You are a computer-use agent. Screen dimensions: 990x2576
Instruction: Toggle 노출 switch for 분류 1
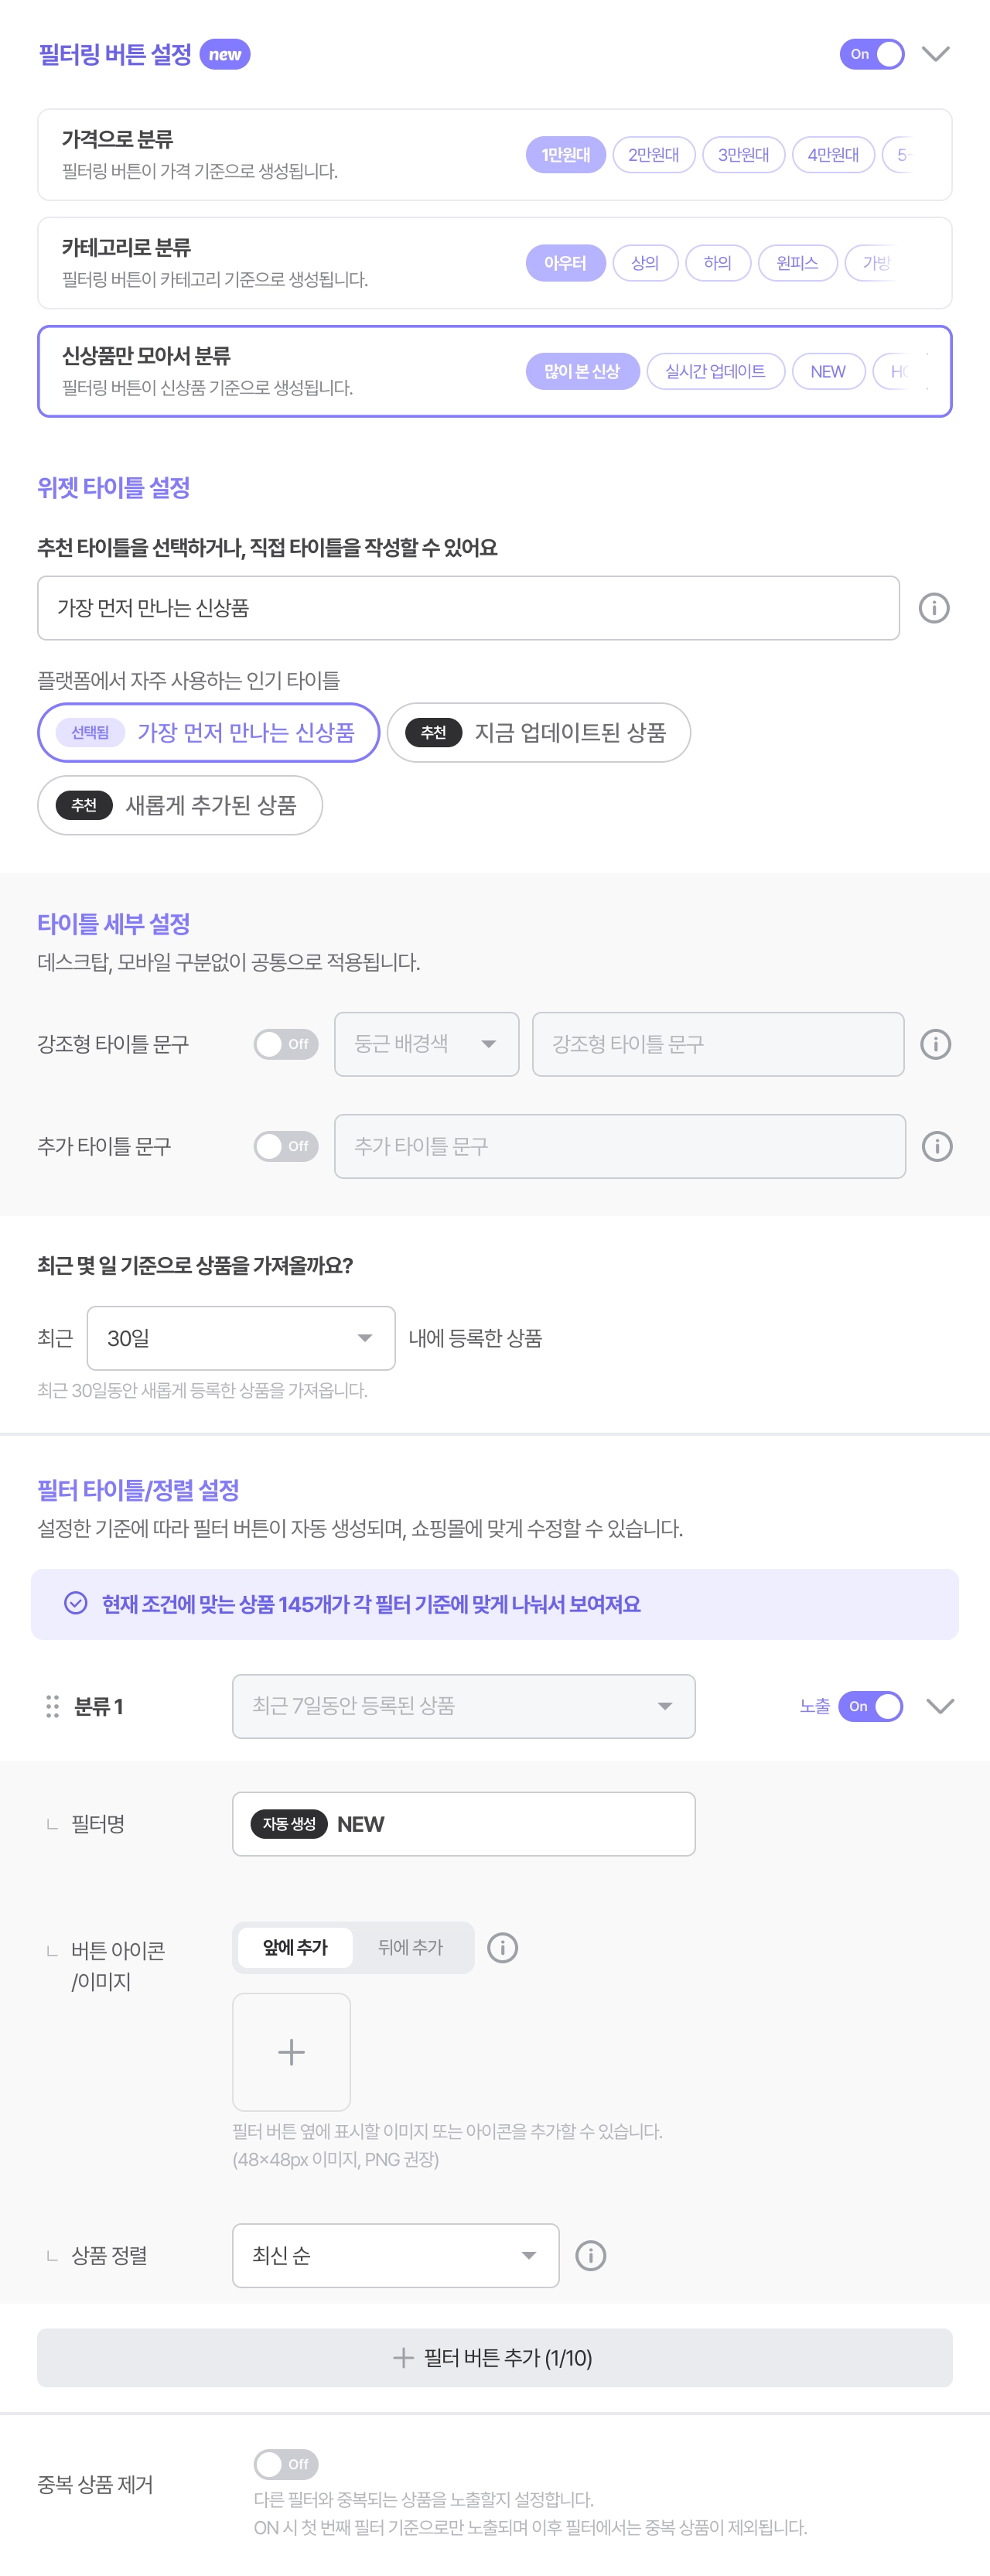click(870, 1706)
